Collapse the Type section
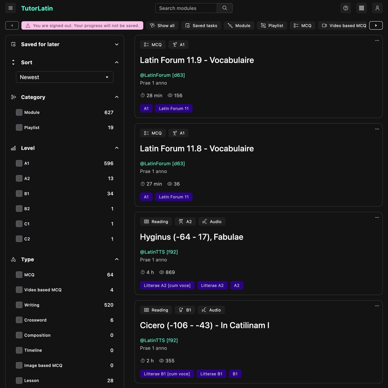Image resolution: width=388 pixels, height=388 pixels. point(117,259)
